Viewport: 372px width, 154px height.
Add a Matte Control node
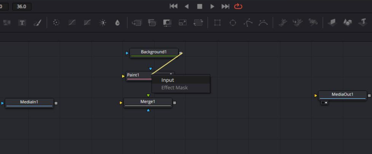167,23
